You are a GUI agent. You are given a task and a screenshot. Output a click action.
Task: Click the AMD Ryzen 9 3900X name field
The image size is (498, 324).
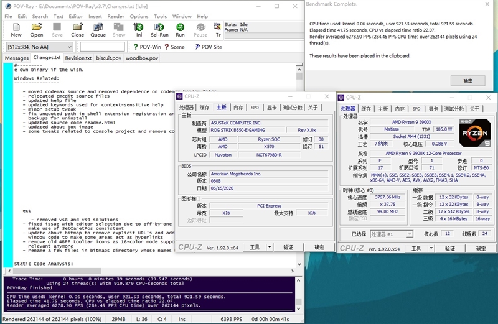tap(411, 122)
